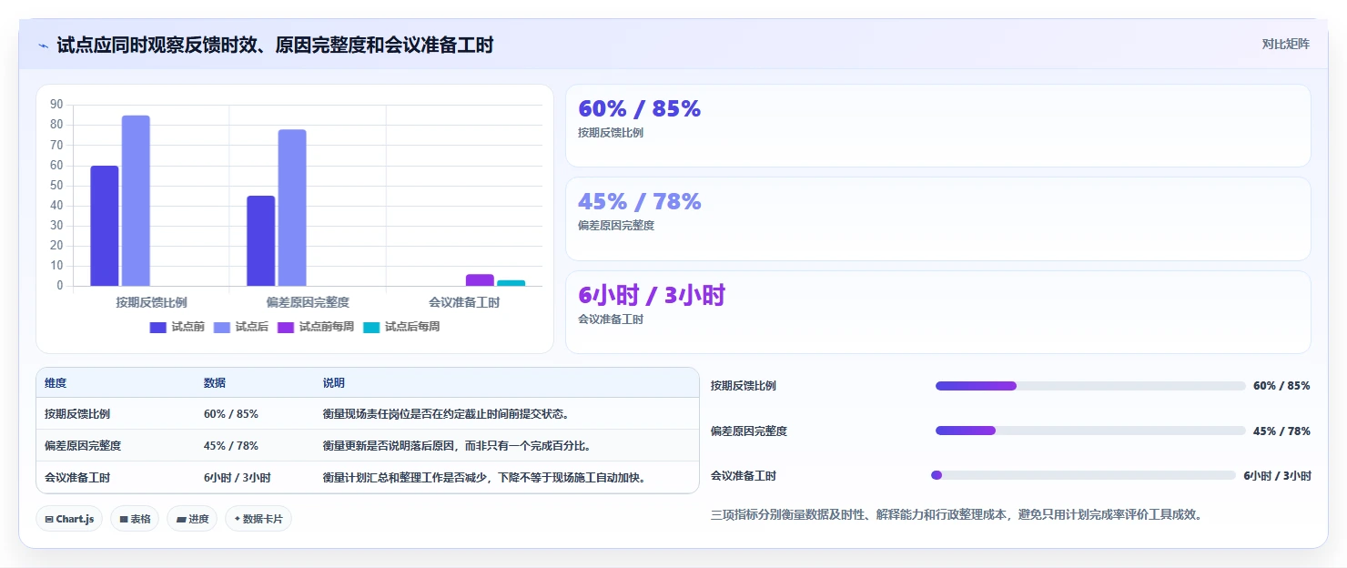Click the page title 试点应同时观察反馈时效
Screen dimensions: 1347x568
[x=275, y=46]
